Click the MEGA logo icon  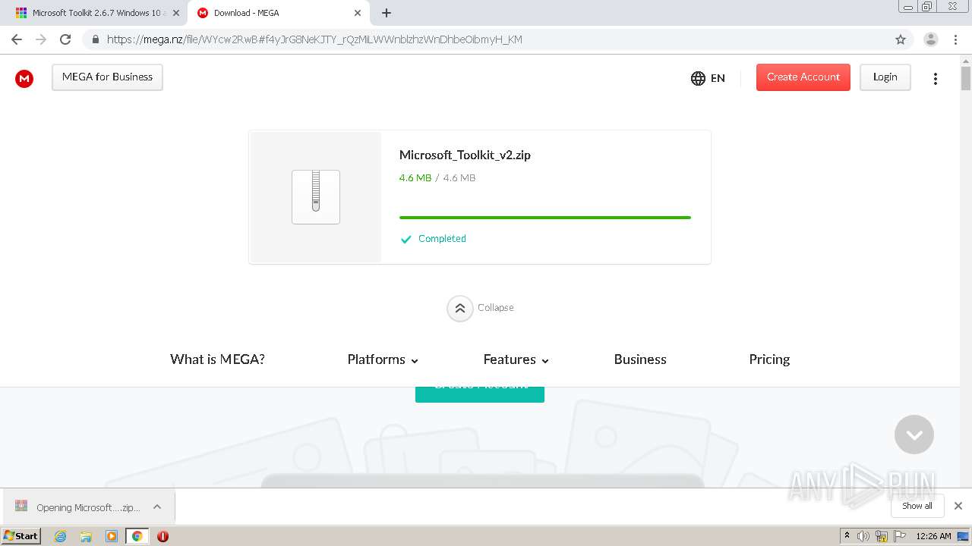[24, 78]
